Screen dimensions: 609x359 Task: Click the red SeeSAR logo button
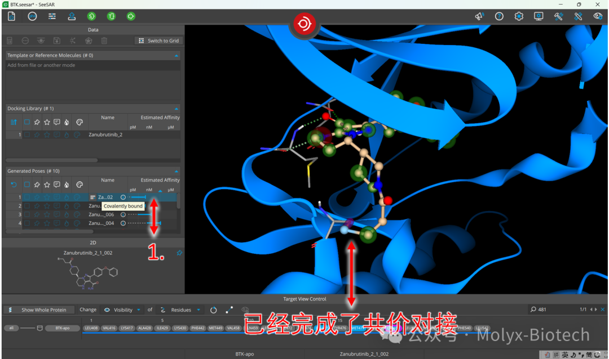coord(304,24)
